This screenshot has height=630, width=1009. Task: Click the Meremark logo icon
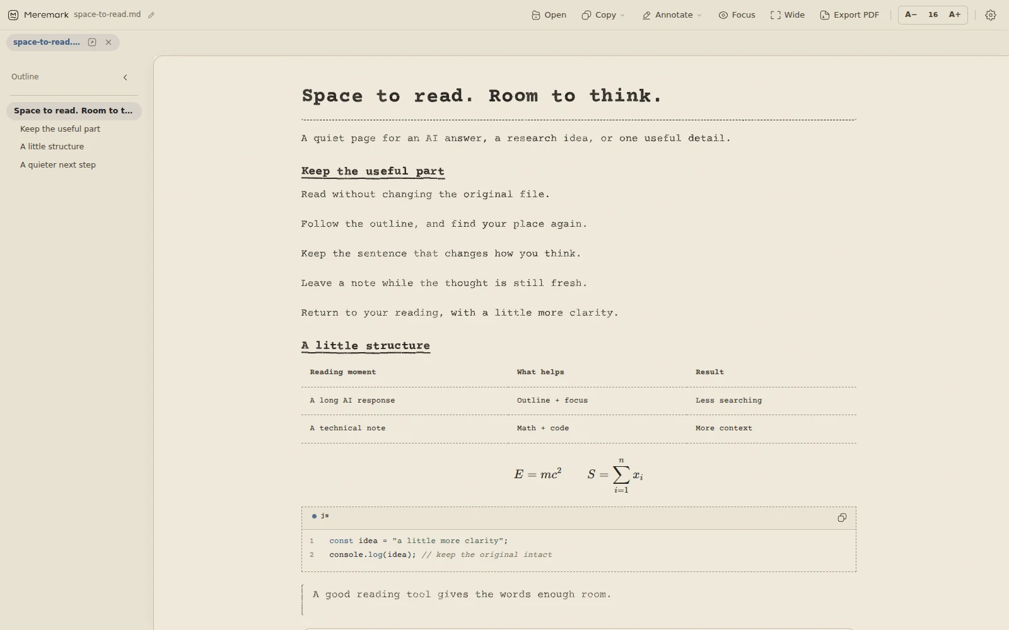click(x=13, y=15)
